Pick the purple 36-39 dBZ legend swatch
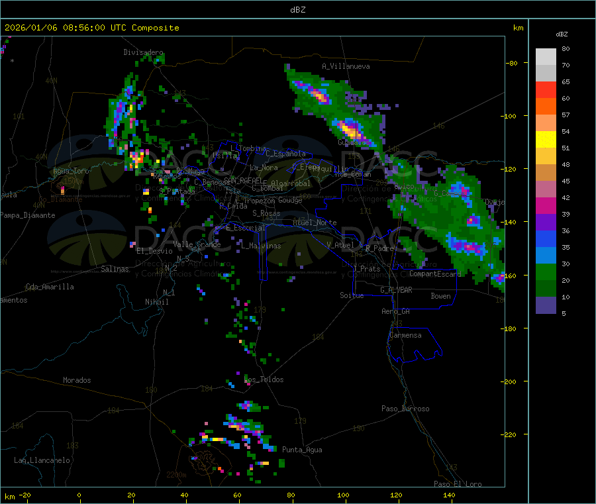 (x=546, y=223)
